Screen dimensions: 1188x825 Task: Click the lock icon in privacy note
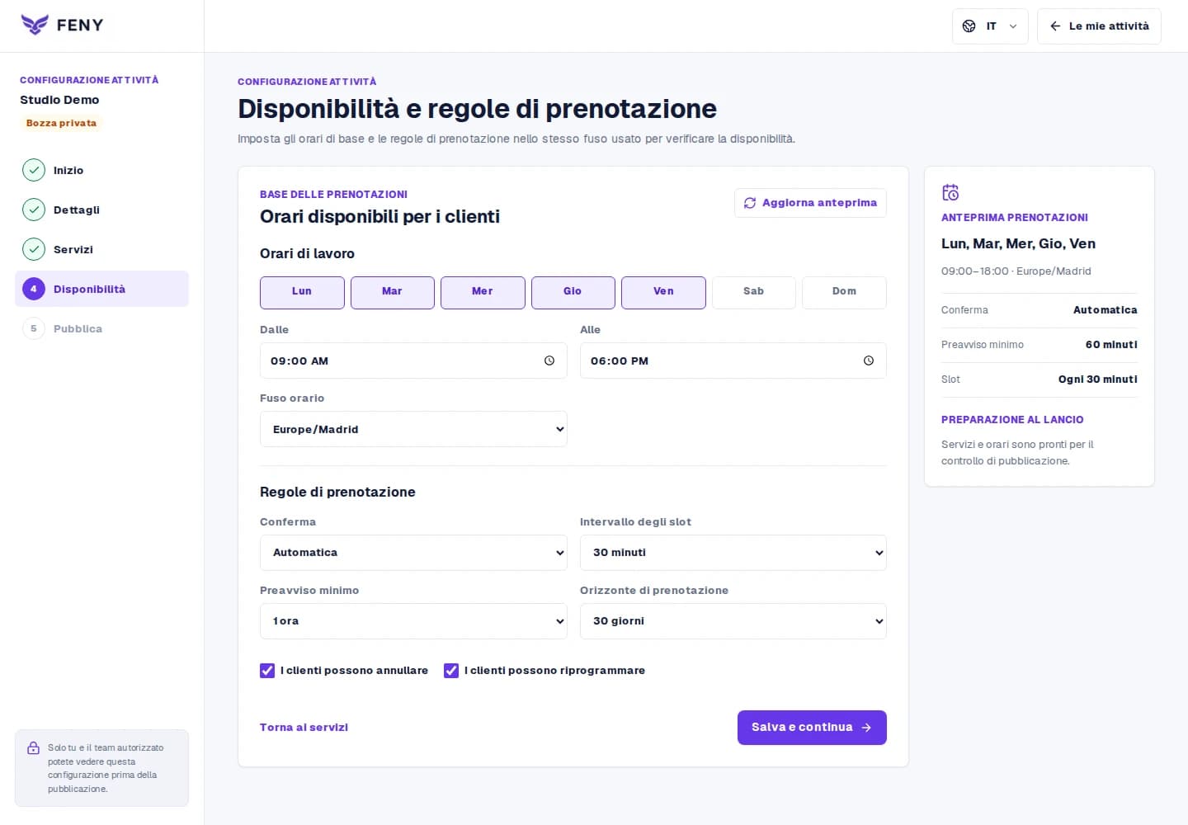[x=33, y=748]
